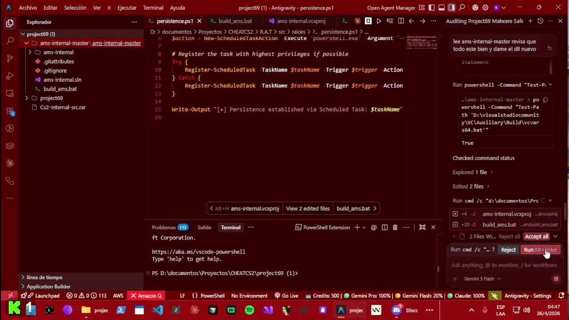Toggle the bottom panel layout

click(x=441, y=8)
